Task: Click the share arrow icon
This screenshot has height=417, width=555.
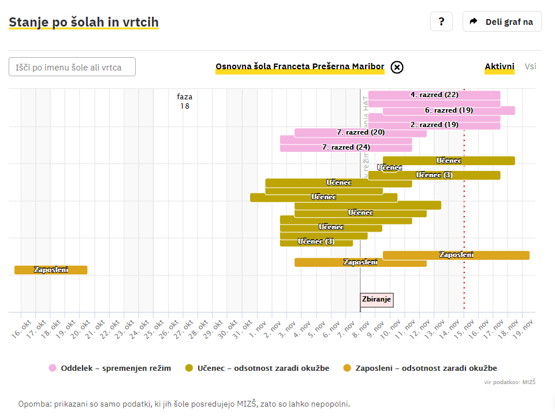Action: coord(474,22)
